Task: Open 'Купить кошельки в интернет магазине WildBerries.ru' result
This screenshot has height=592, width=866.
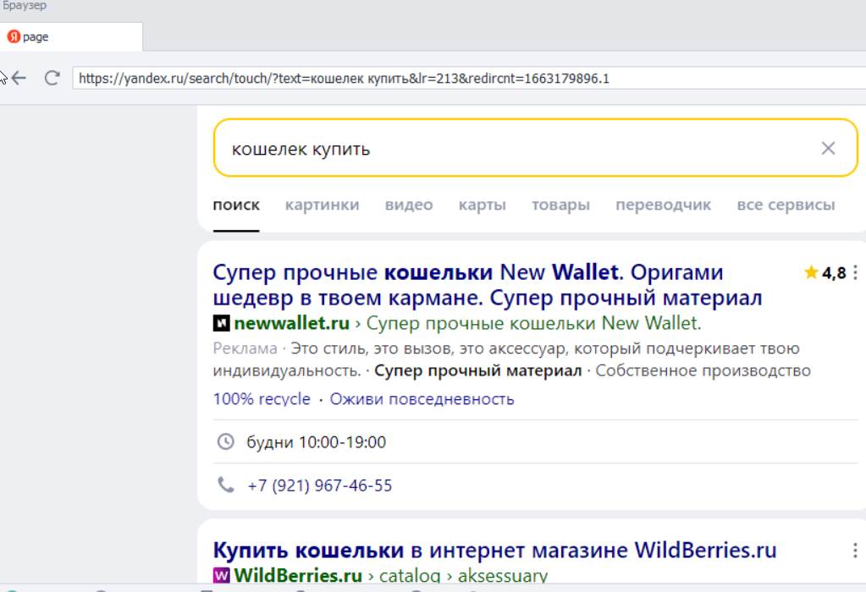Action: [495, 550]
